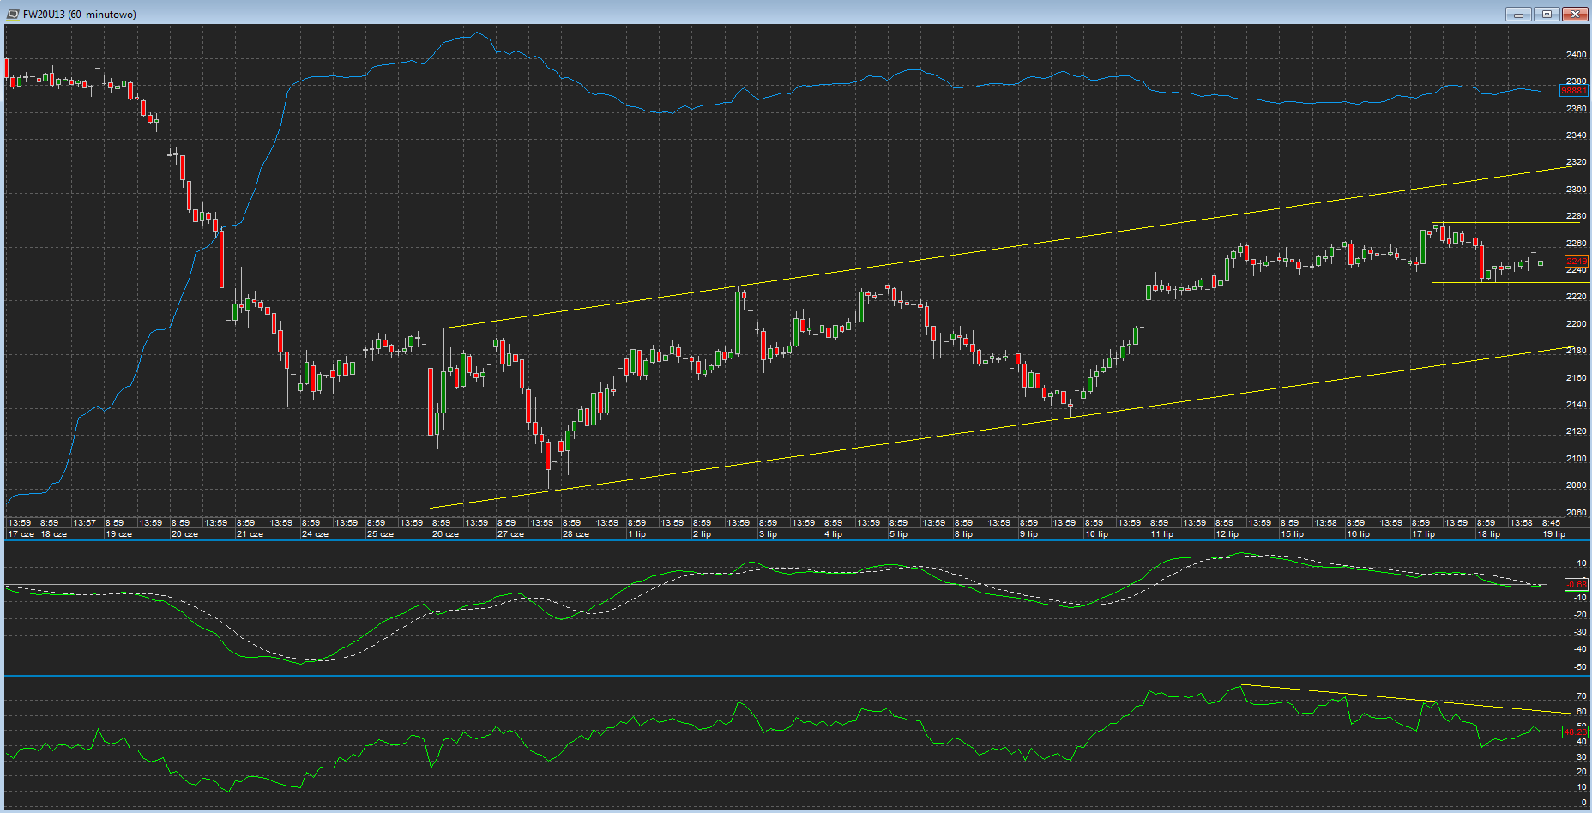Click the 2400 price axis label

pos(1576,55)
